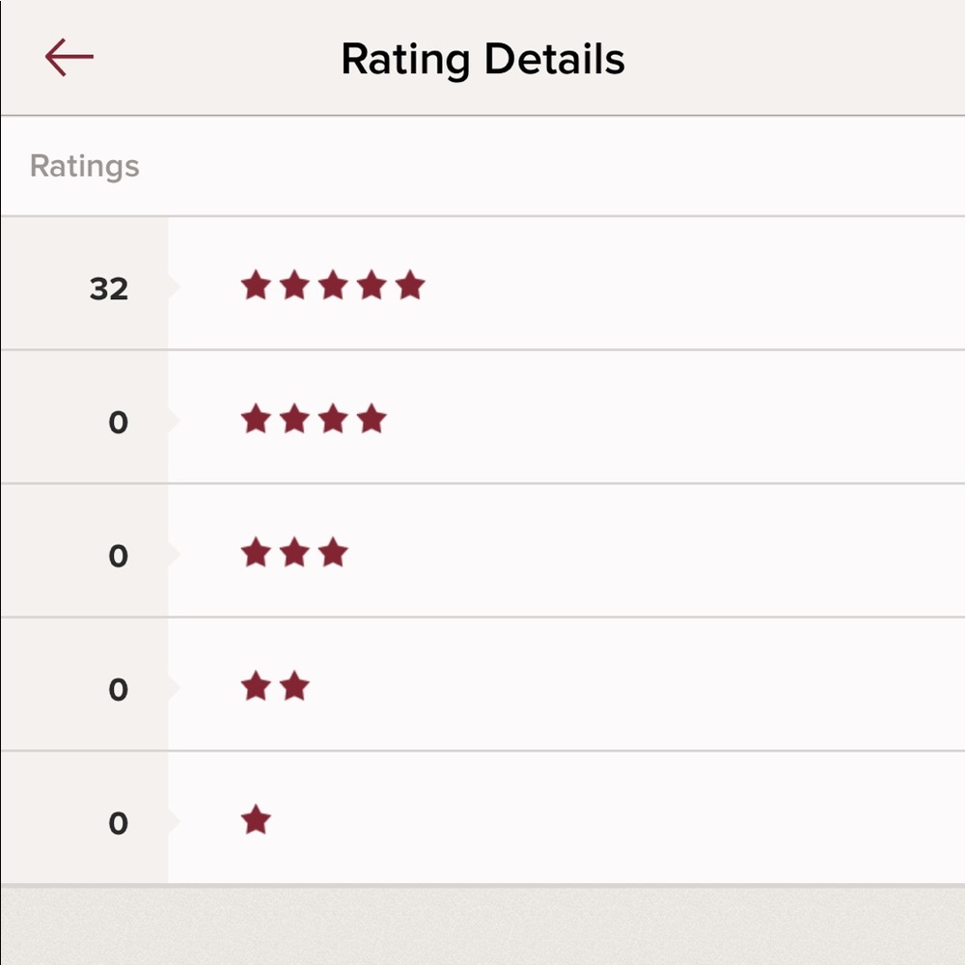Viewport: 965px width, 965px height.
Task: Click the last star in the four-star row
Action: pos(372,419)
